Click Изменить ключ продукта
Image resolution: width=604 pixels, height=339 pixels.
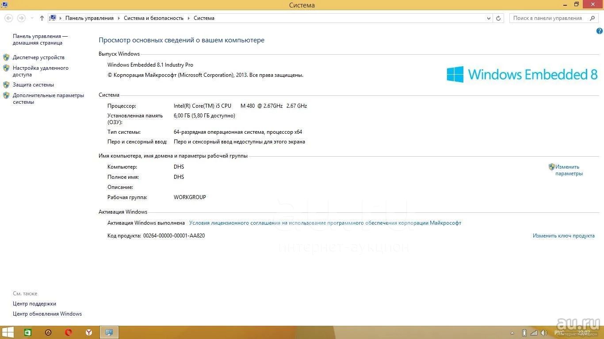point(563,236)
